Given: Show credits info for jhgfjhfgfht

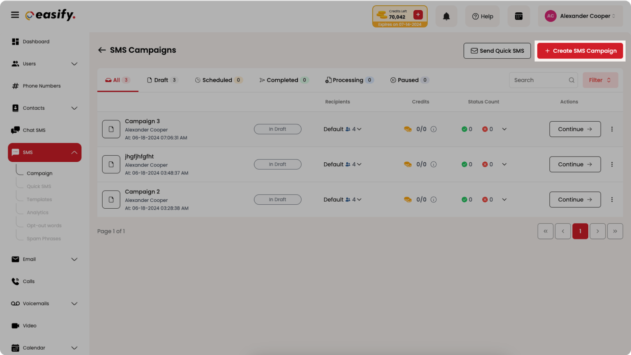Looking at the screenshot, I should 433,164.
